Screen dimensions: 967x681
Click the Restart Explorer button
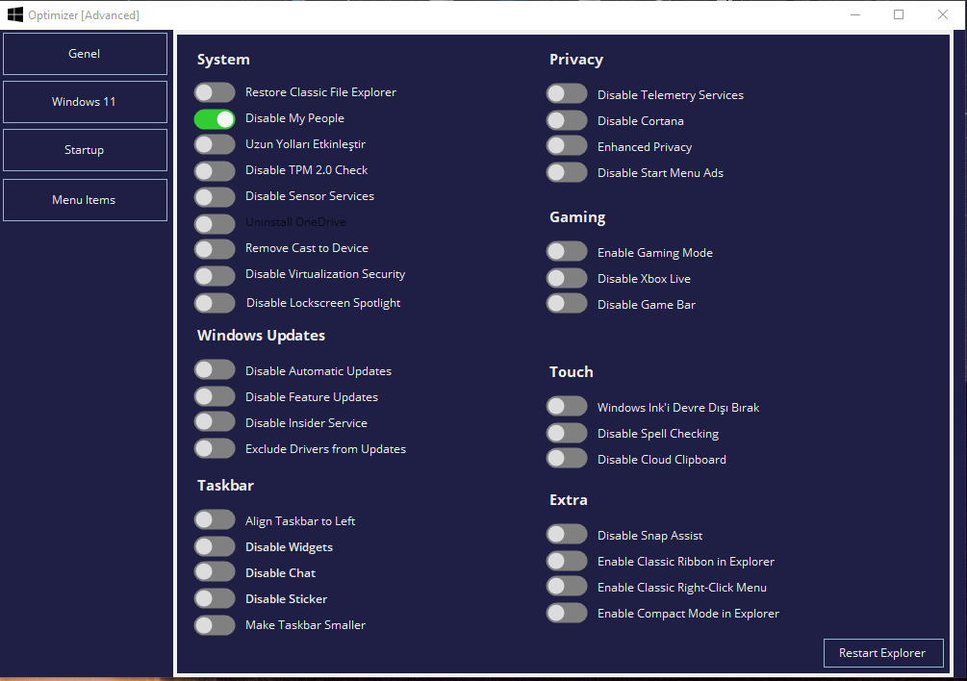coord(882,653)
